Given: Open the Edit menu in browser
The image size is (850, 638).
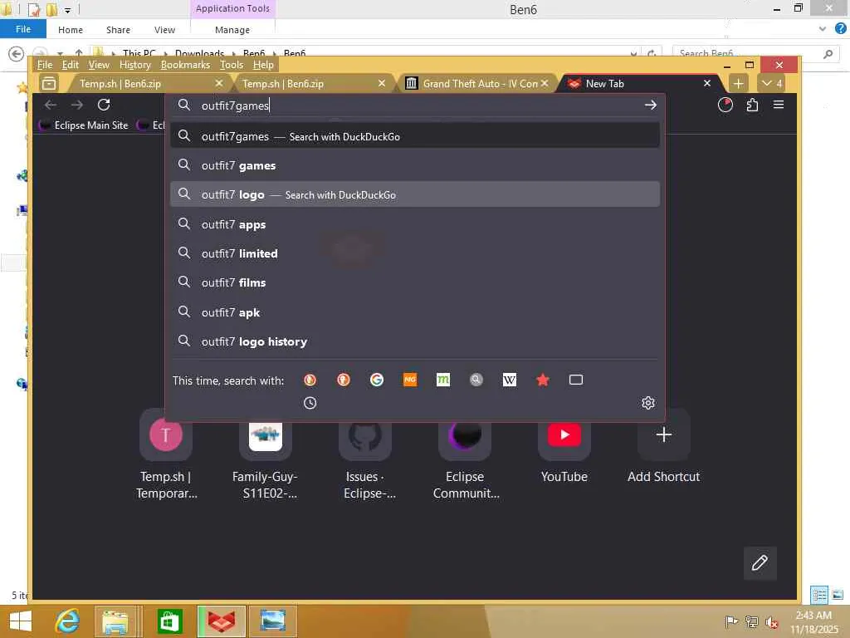Looking at the screenshot, I should coord(71,65).
